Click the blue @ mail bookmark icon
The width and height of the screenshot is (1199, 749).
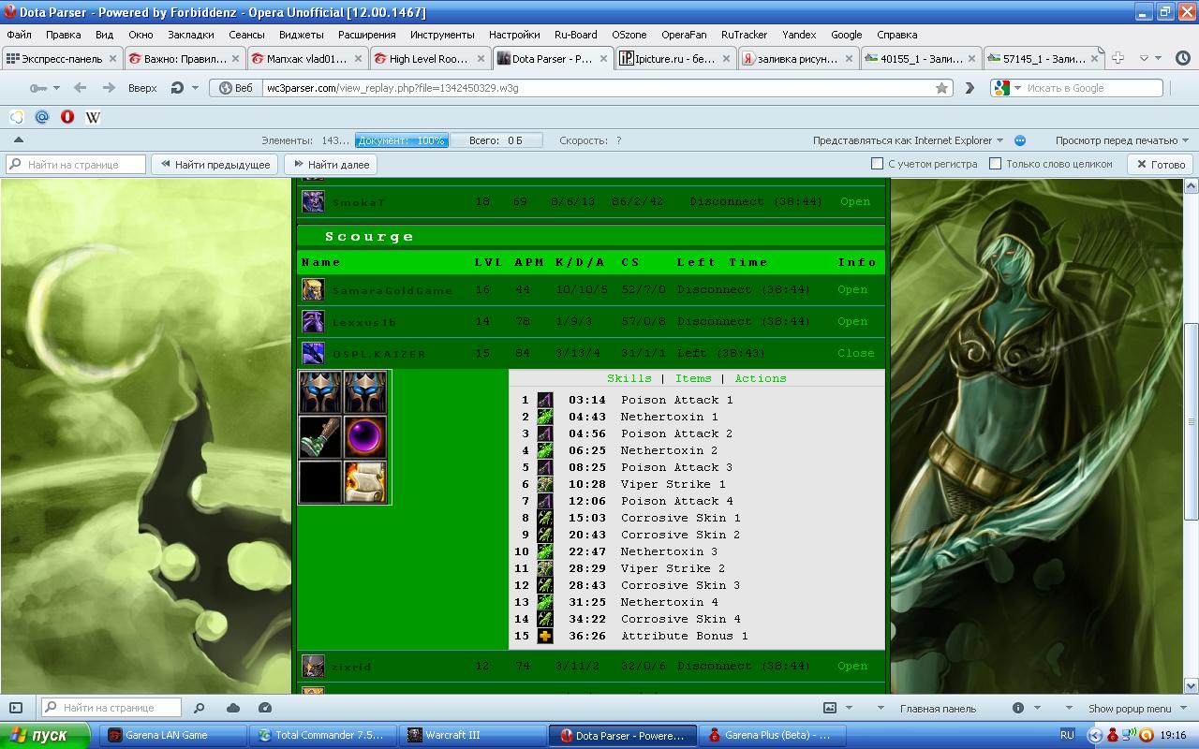tap(41, 117)
